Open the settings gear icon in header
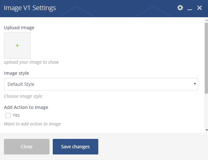The image size is (208, 160). (x=180, y=8)
